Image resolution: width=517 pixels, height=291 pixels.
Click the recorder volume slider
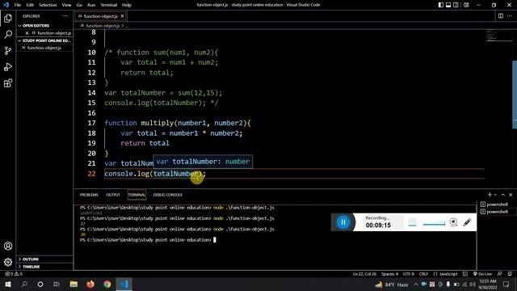tap(434, 224)
